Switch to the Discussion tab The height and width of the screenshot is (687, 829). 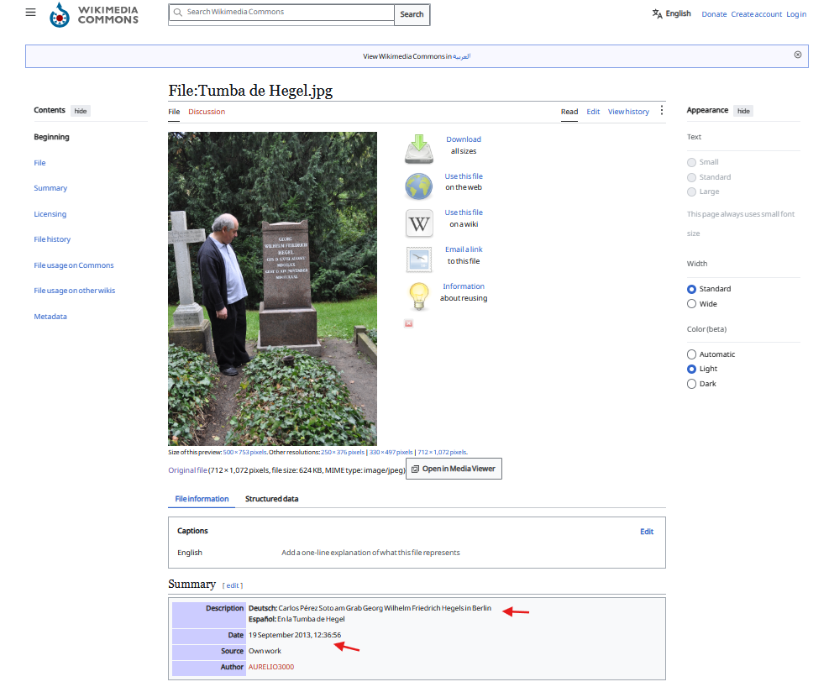pyautogui.click(x=207, y=112)
